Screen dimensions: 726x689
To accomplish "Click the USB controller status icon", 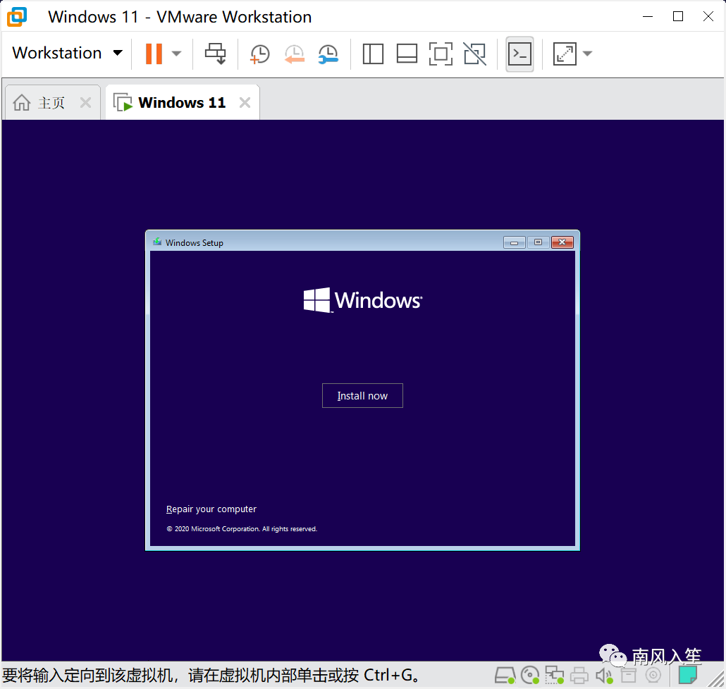I will tap(628, 676).
